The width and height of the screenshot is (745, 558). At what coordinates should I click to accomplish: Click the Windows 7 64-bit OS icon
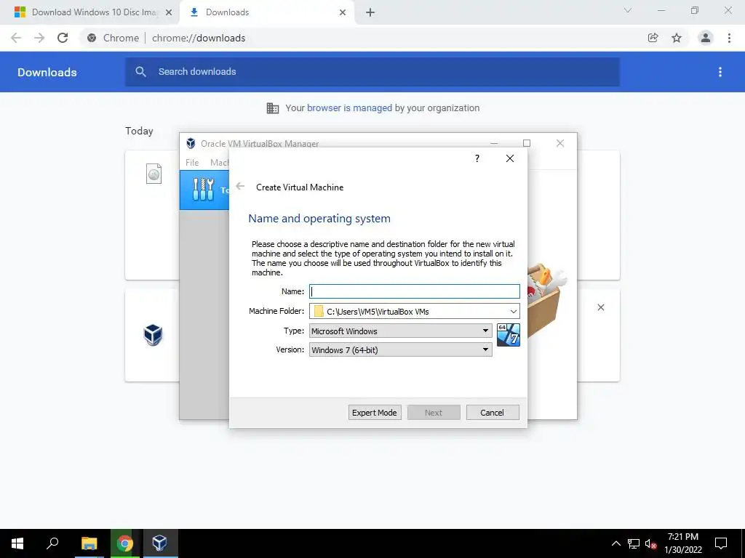point(509,335)
